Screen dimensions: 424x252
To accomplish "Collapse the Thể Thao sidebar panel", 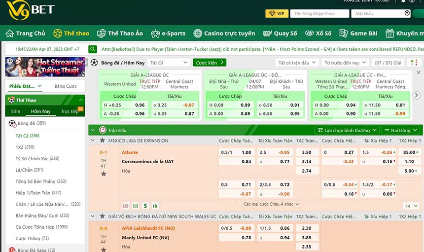I will pos(80,100).
